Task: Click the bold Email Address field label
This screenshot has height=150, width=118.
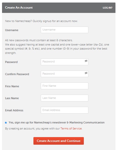Action: click(14, 110)
